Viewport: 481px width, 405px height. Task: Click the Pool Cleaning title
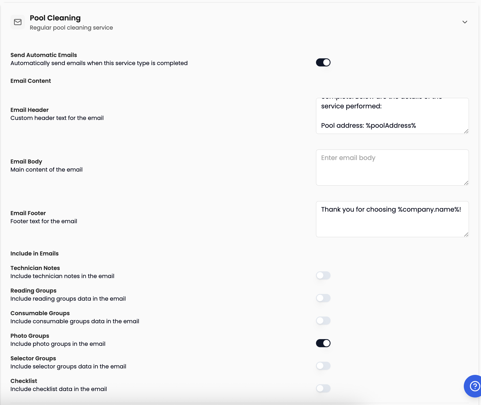pyautogui.click(x=55, y=18)
